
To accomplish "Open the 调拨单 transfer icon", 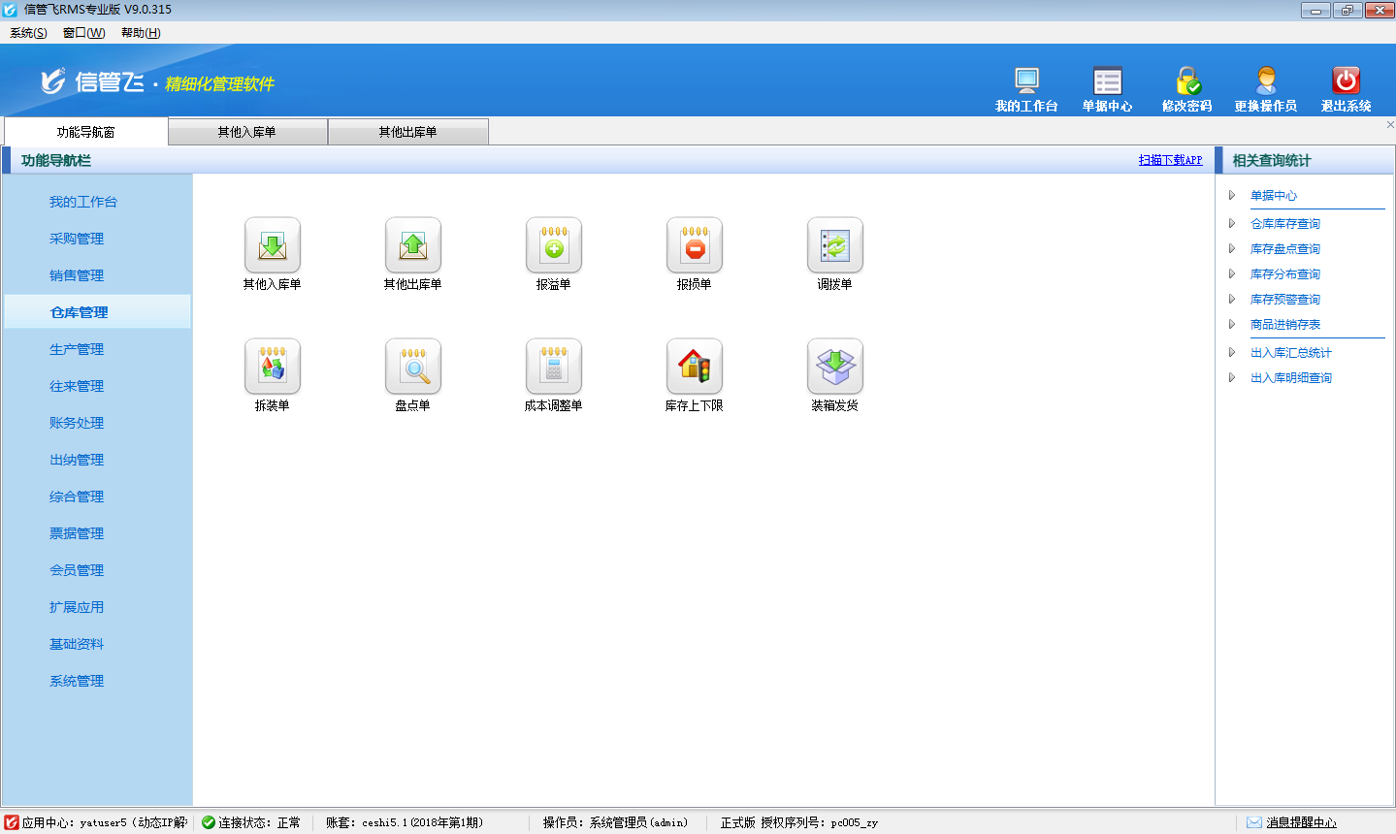I will [x=834, y=245].
